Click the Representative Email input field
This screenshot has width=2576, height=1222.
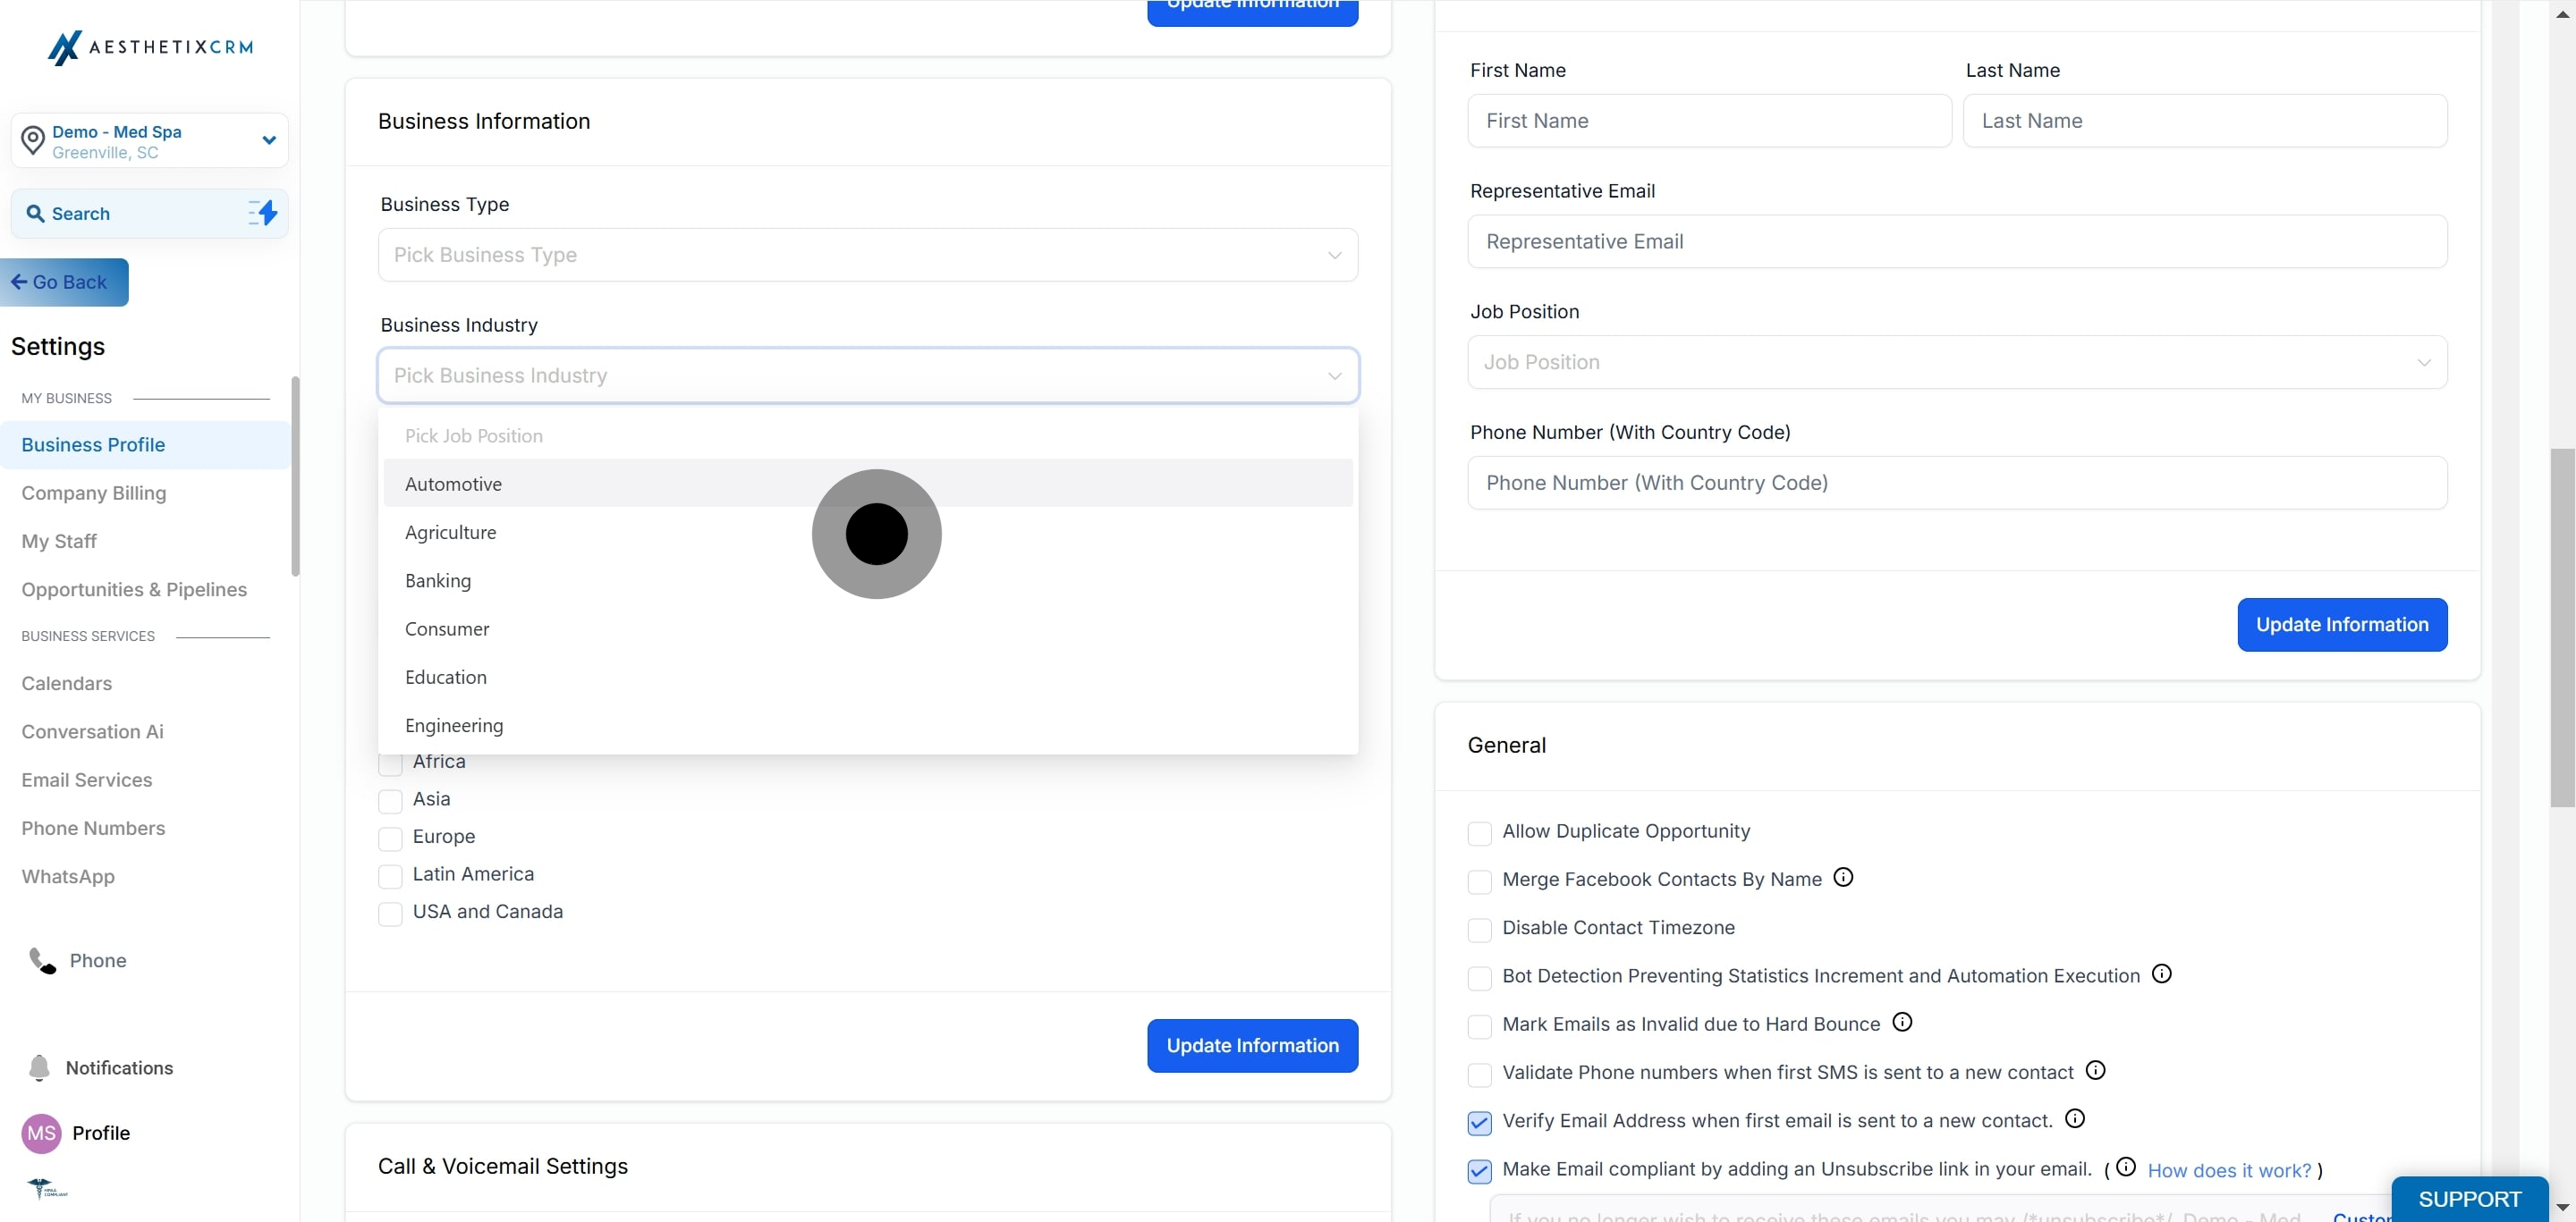[x=1956, y=241]
